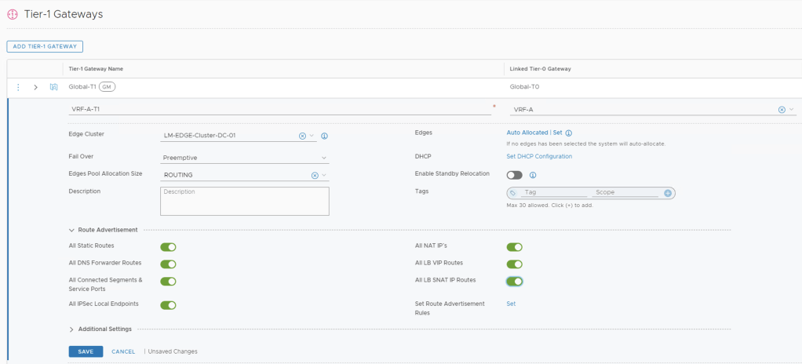Screen dimensions: 802x364
Task: Click the Tier-1 Gateways page header icon
Action: point(13,14)
